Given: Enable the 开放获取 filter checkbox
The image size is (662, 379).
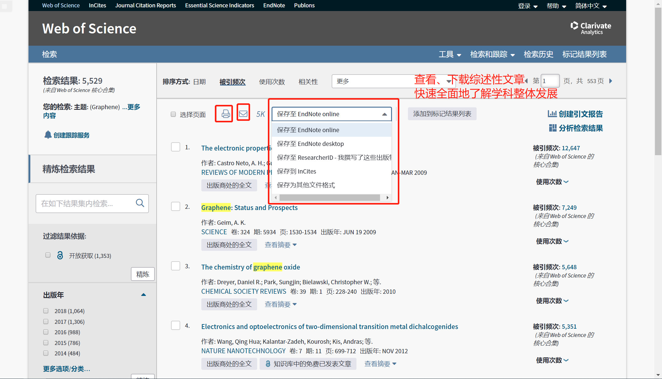Looking at the screenshot, I should [48, 255].
